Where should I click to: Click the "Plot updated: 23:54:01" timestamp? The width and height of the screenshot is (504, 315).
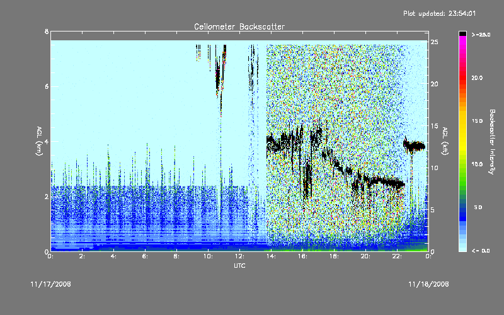click(439, 13)
